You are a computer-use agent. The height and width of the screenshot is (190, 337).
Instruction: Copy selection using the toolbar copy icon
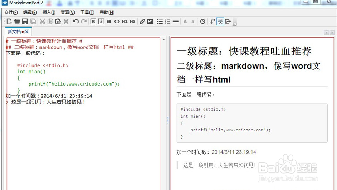(x=50, y=21)
